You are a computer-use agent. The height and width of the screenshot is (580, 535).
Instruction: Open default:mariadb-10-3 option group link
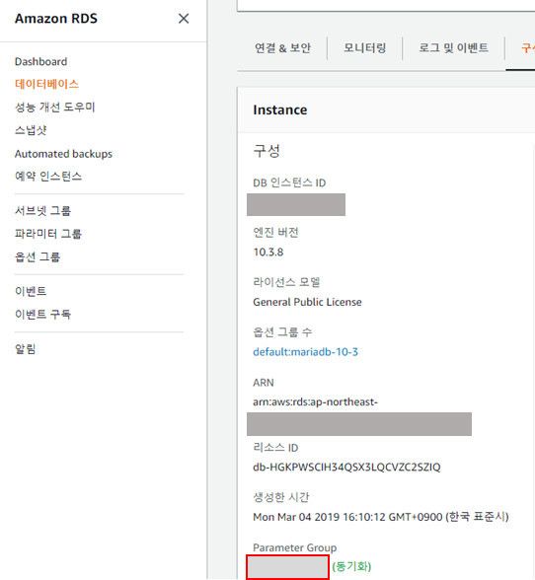(305, 352)
